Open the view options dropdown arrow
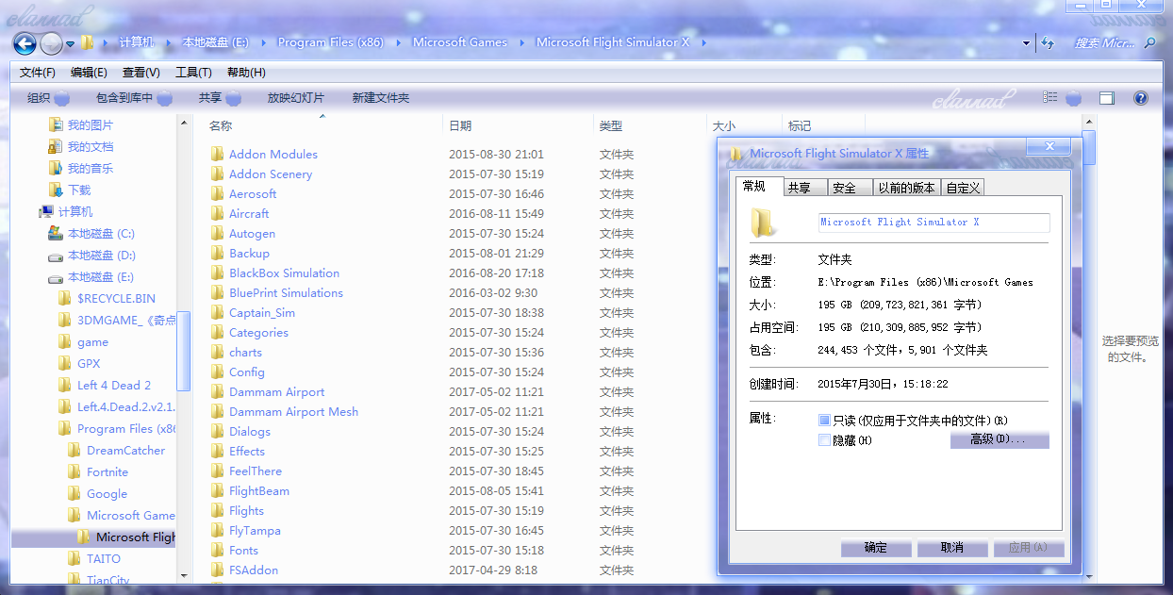 pos(1073,98)
